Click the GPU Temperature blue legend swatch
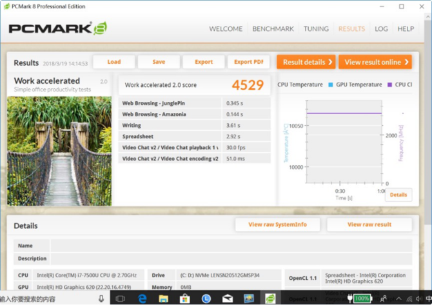 tap(331, 84)
